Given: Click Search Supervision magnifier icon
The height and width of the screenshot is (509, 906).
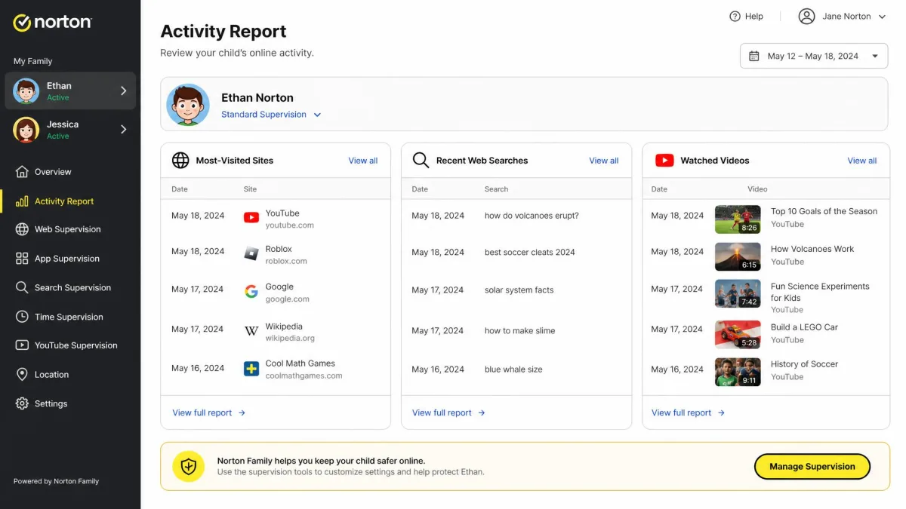Looking at the screenshot, I should point(22,287).
